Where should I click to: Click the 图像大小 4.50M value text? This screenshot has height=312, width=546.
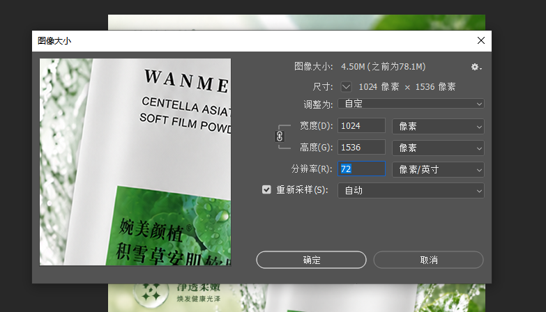tap(383, 66)
